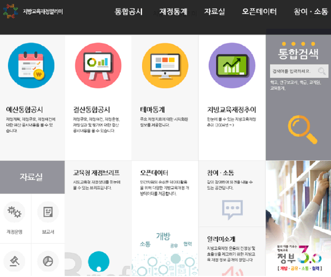Open the 오픈데이터 tile heading
331x277 pixels.
pyautogui.click(x=154, y=173)
